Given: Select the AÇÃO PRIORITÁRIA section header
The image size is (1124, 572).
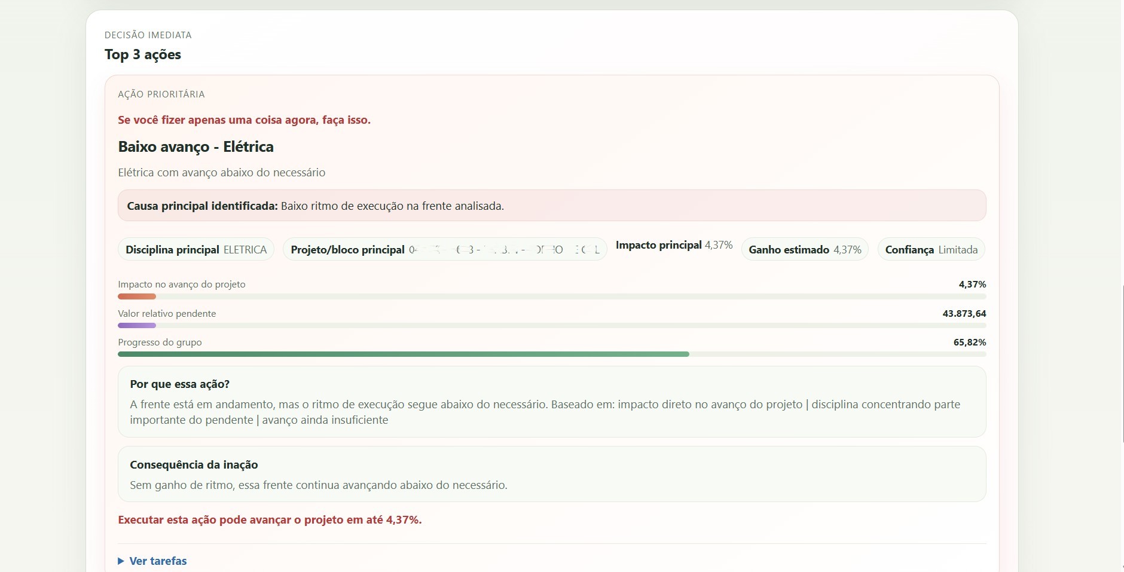Looking at the screenshot, I should [161, 94].
